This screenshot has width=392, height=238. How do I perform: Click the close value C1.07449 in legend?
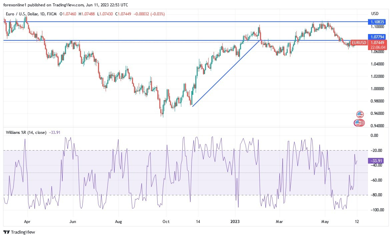[124, 14]
